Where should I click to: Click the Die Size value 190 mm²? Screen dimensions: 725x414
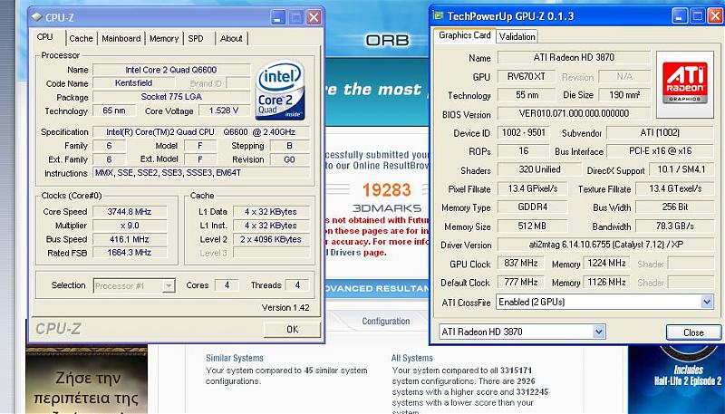(x=624, y=95)
